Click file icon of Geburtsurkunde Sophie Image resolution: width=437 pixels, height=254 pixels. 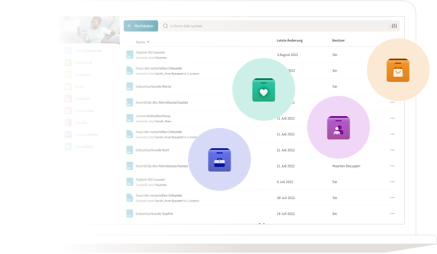(129, 214)
